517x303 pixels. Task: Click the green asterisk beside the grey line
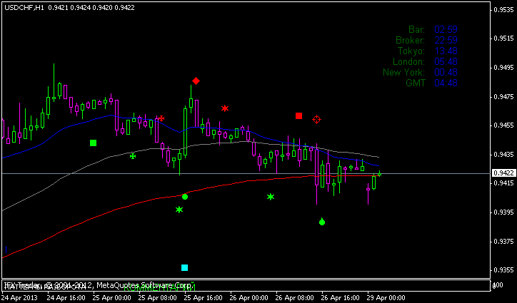pyautogui.click(x=133, y=155)
